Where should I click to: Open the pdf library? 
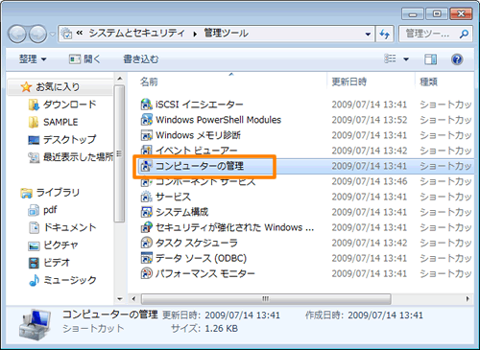pos(42,210)
